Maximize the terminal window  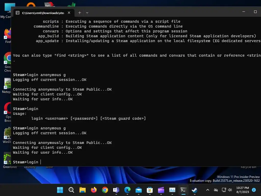pos(255,12)
